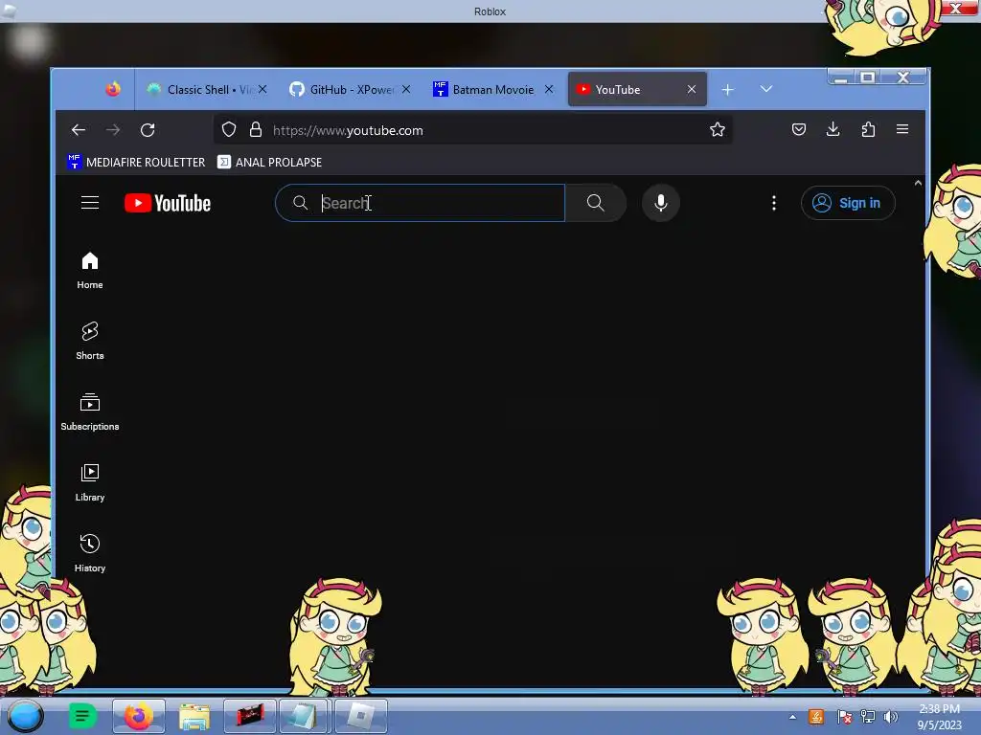Open YouTube hamburger guide menu
This screenshot has height=735, width=981.
pyautogui.click(x=90, y=203)
